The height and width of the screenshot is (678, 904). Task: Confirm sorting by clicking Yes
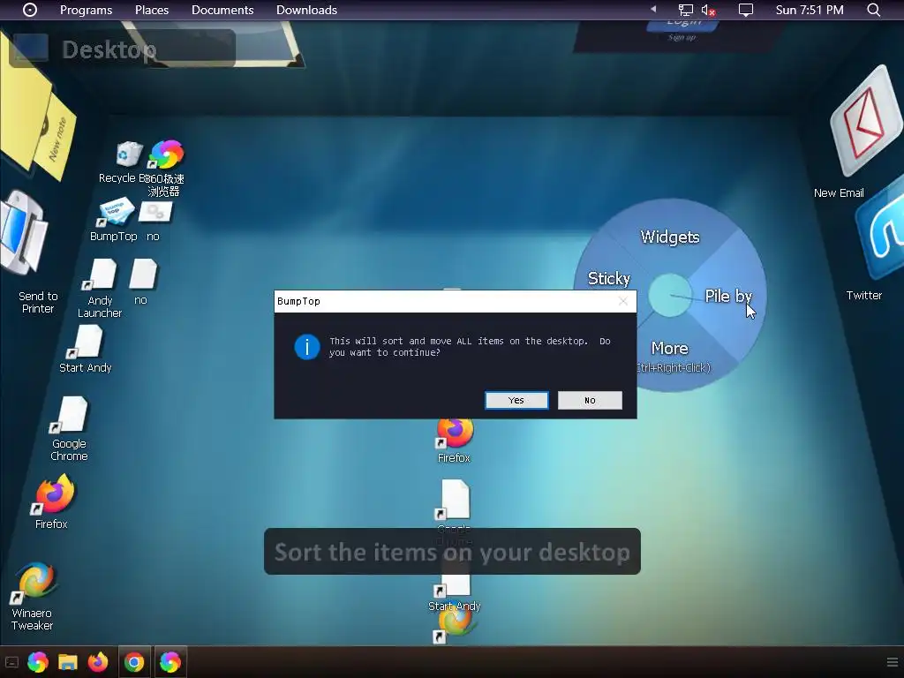[516, 400]
